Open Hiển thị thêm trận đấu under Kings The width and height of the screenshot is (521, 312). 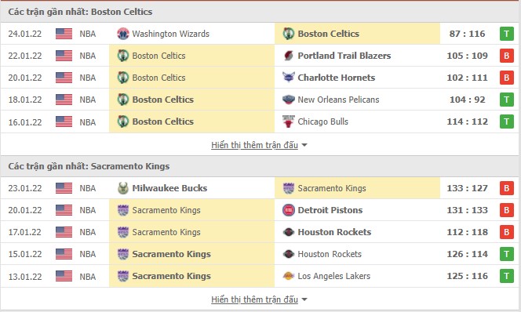click(x=254, y=299)
